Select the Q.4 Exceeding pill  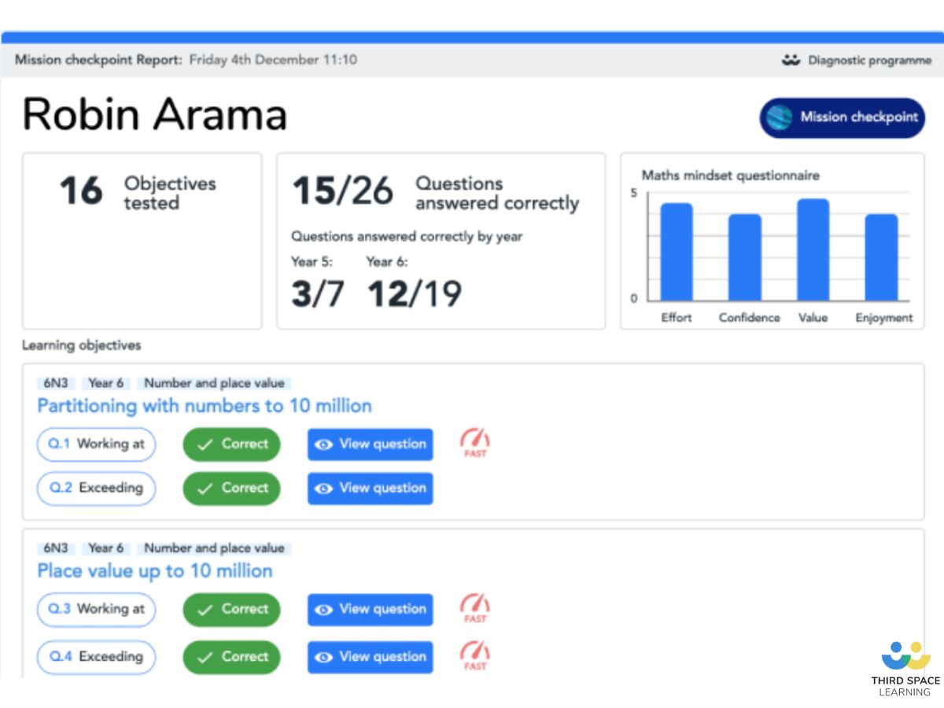pos(96,657)
